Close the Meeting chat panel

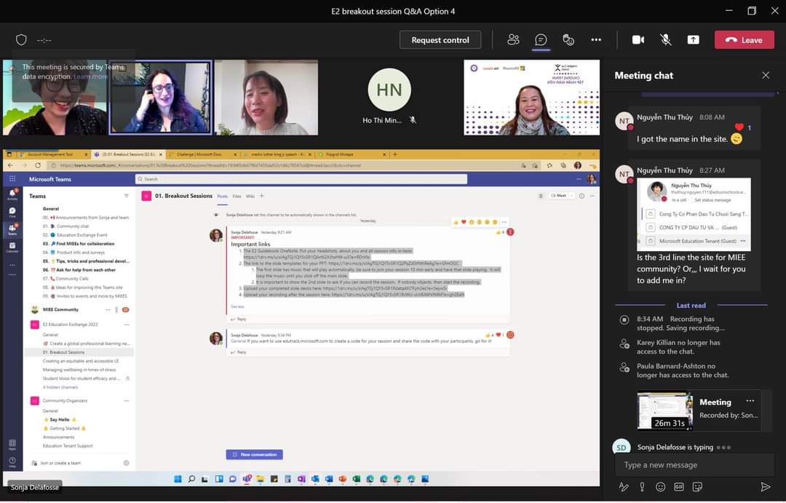766,75
